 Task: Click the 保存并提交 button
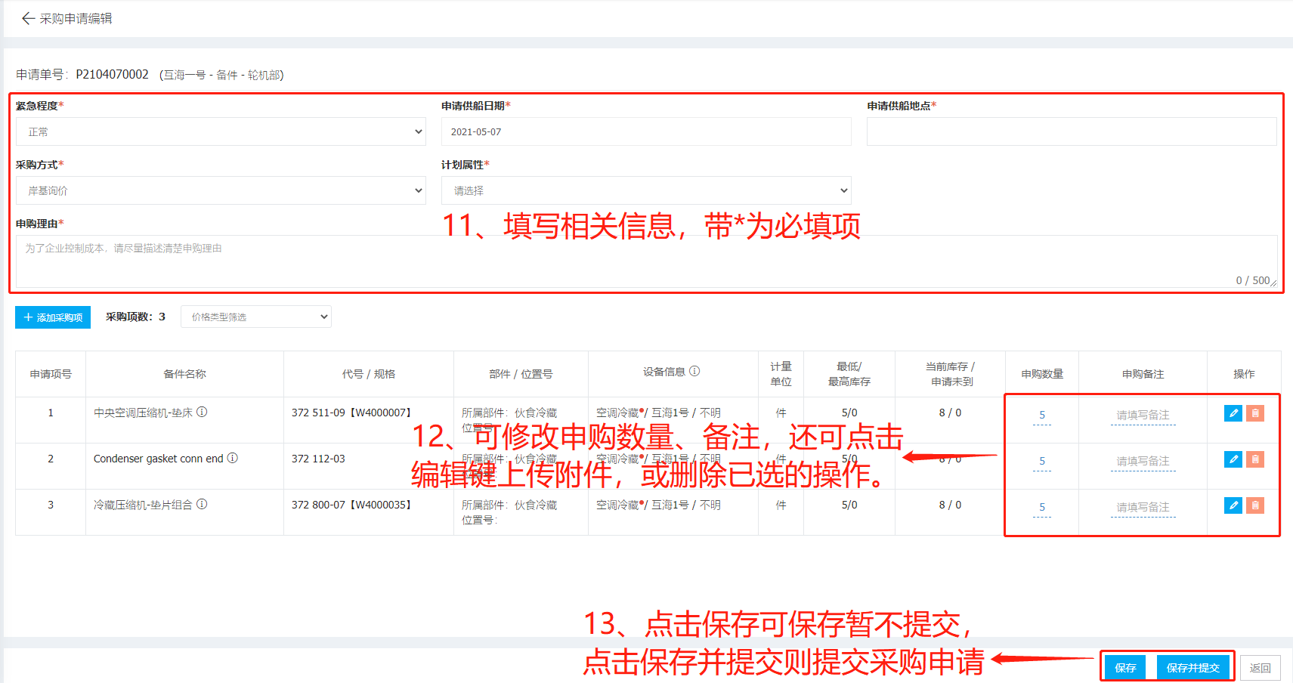1192,668
